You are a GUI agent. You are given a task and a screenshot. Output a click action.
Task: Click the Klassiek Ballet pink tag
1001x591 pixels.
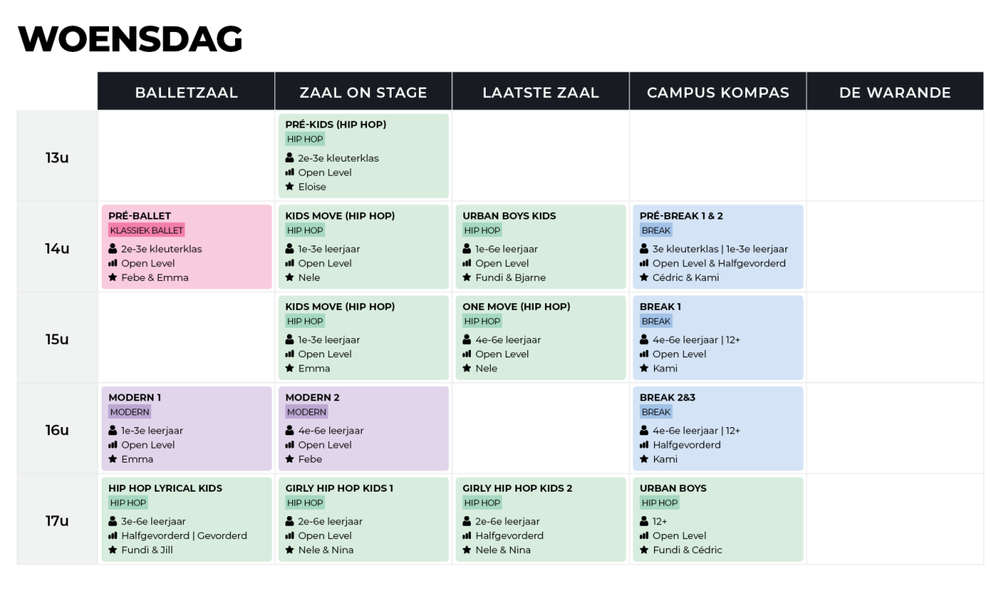[x=147, y=231]
